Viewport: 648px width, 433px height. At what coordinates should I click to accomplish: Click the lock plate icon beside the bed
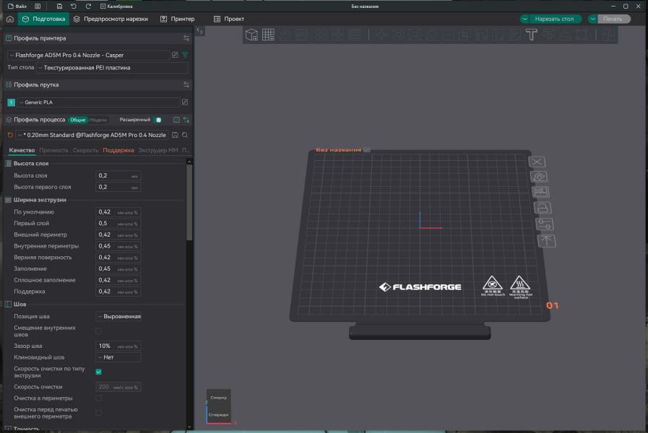pos(543,208)
